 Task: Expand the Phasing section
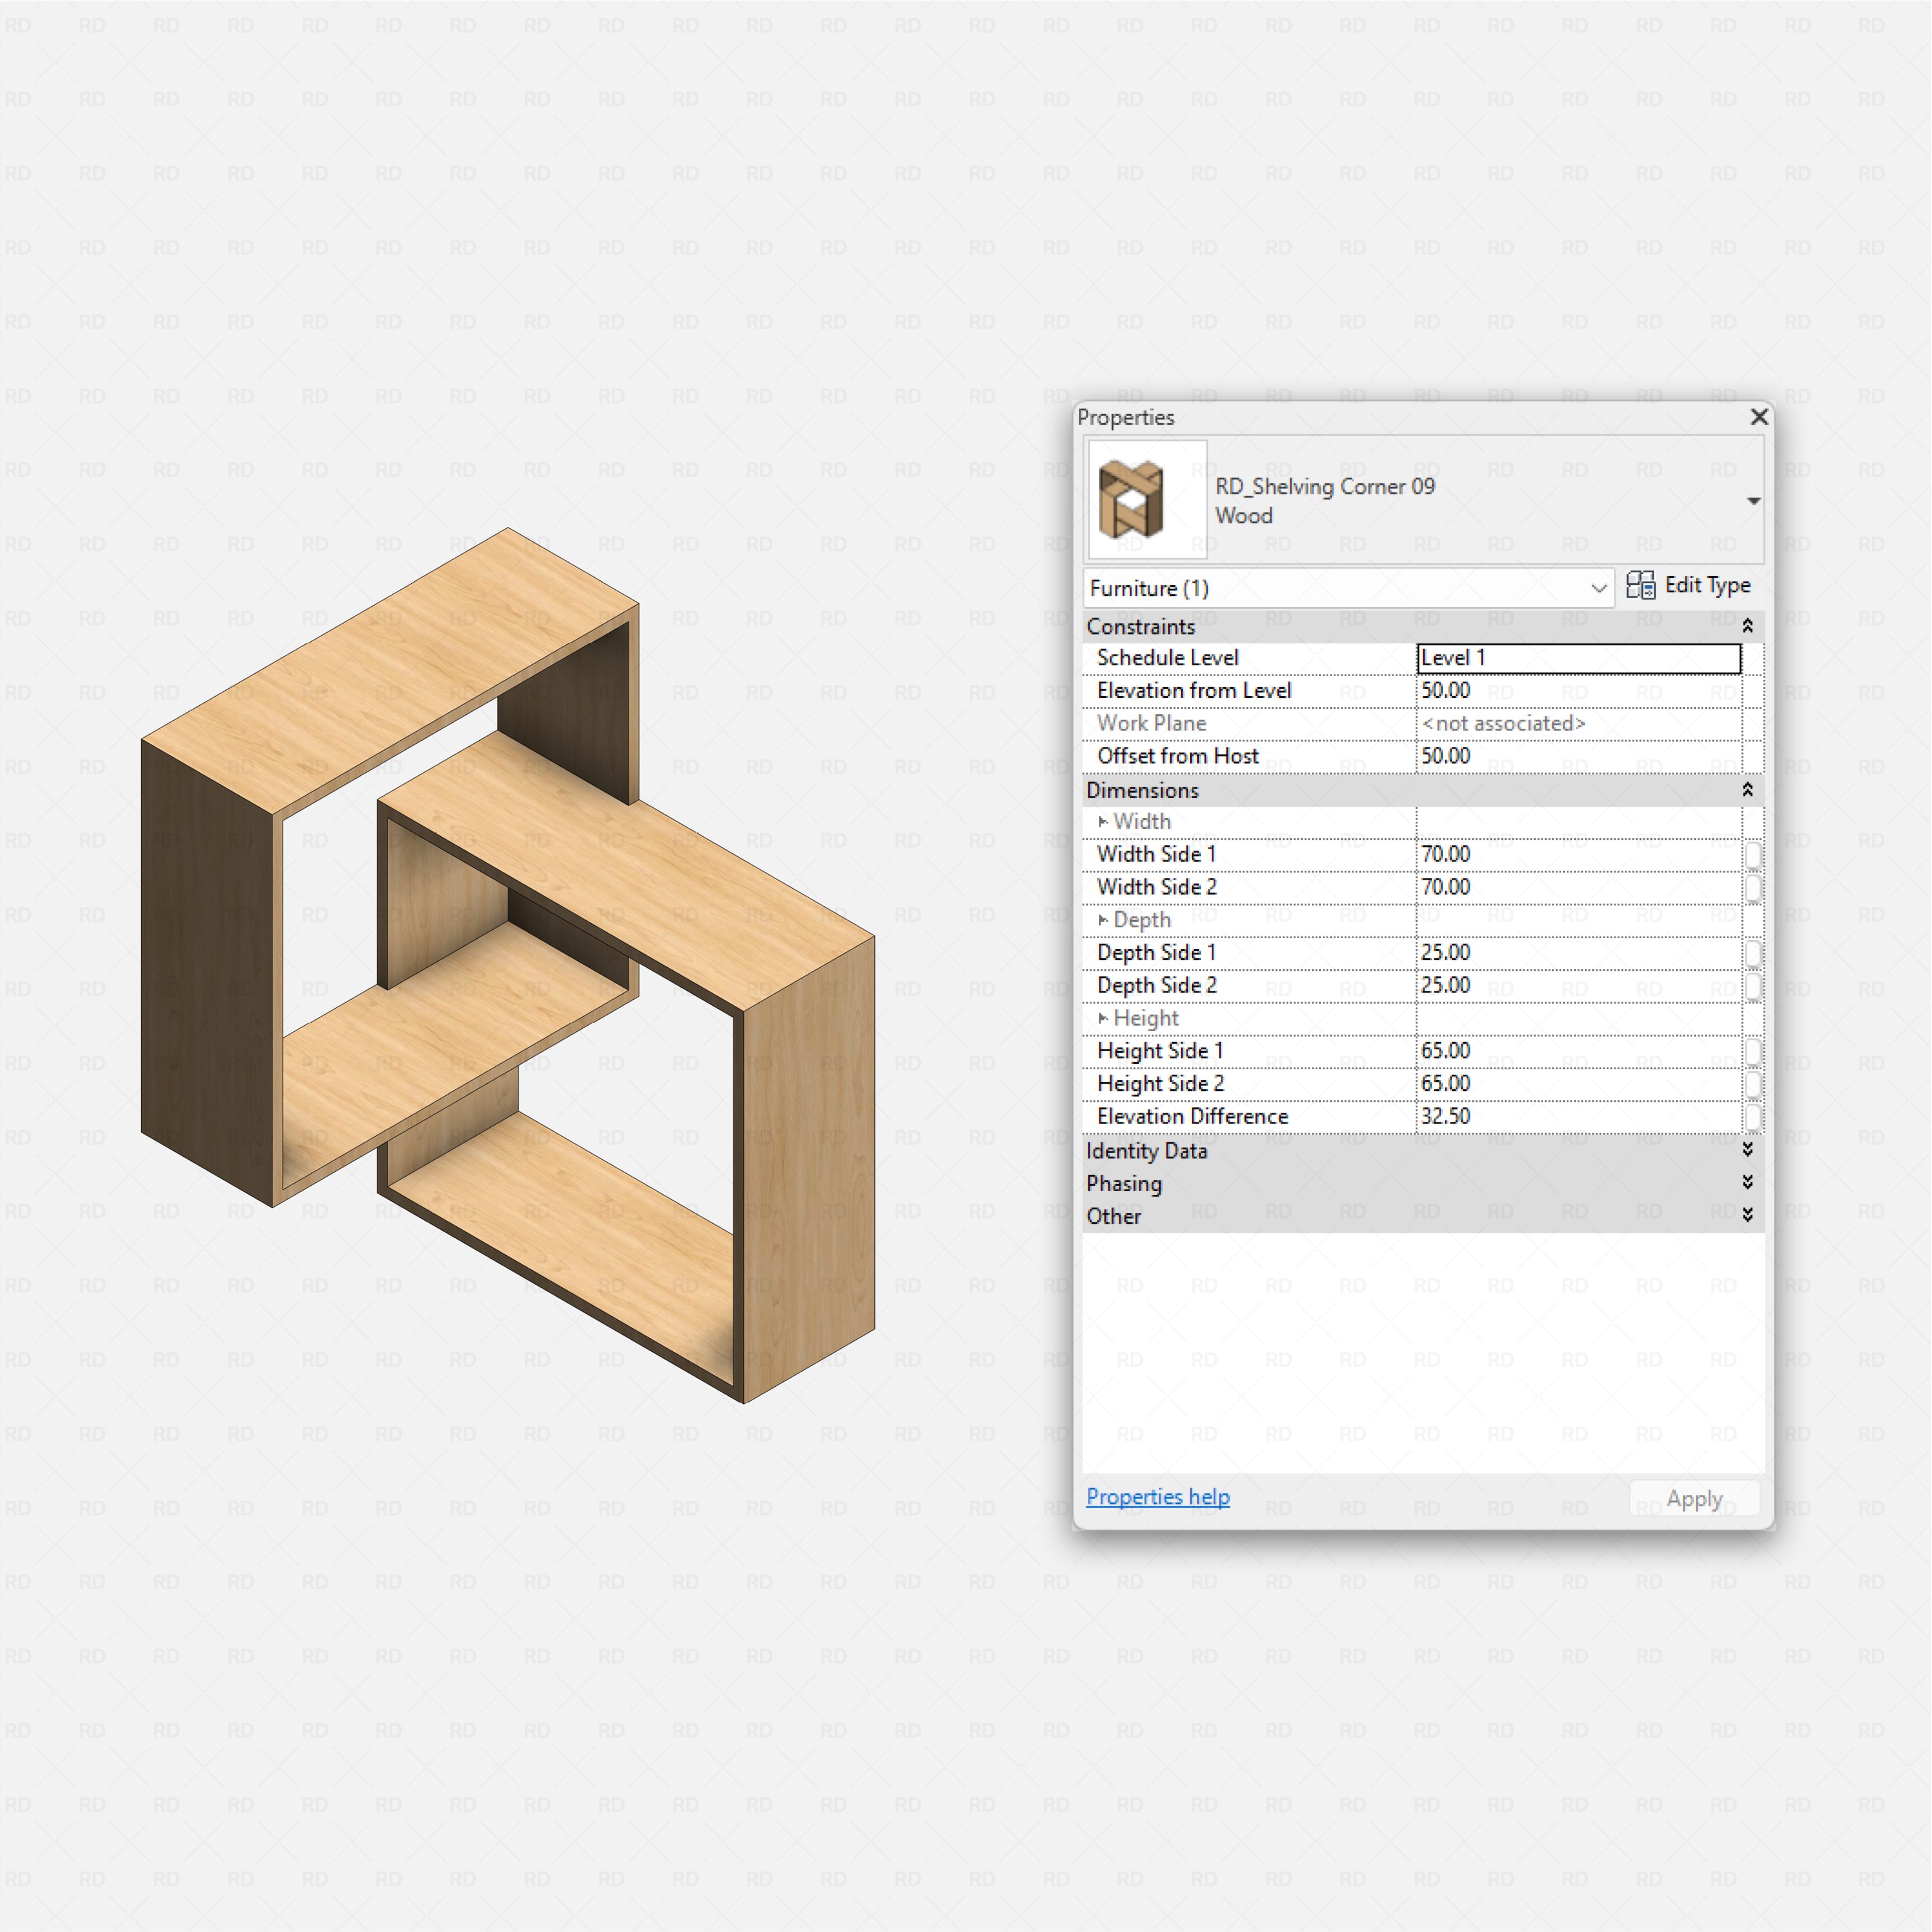[1748, 1183]
